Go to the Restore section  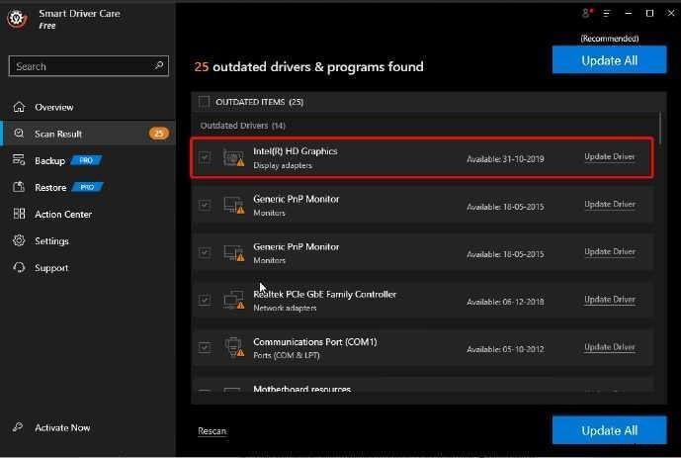[x=88, y=187]
